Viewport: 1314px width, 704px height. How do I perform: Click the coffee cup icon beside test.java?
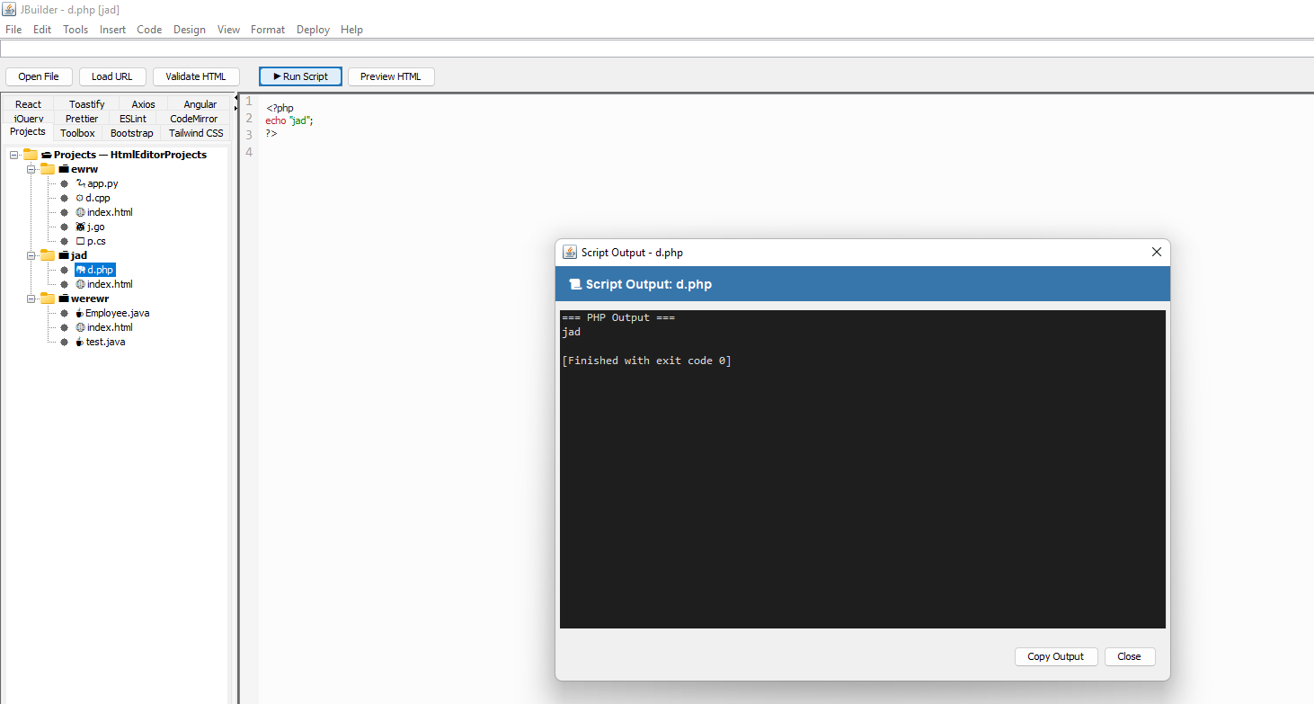79,342
